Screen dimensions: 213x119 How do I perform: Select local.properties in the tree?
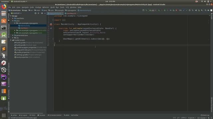click(x=27, y=57)
